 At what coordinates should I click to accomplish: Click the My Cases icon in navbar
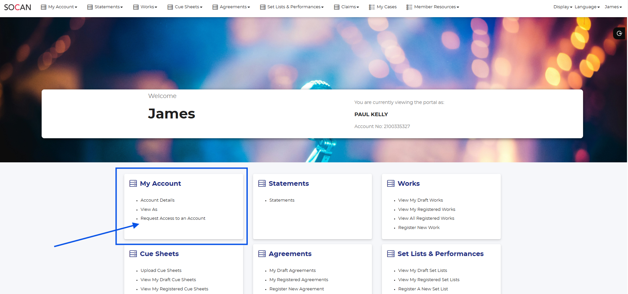click(x=372, y=7)
